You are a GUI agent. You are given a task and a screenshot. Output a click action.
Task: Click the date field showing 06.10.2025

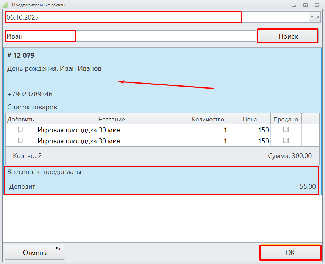[123, 17]
